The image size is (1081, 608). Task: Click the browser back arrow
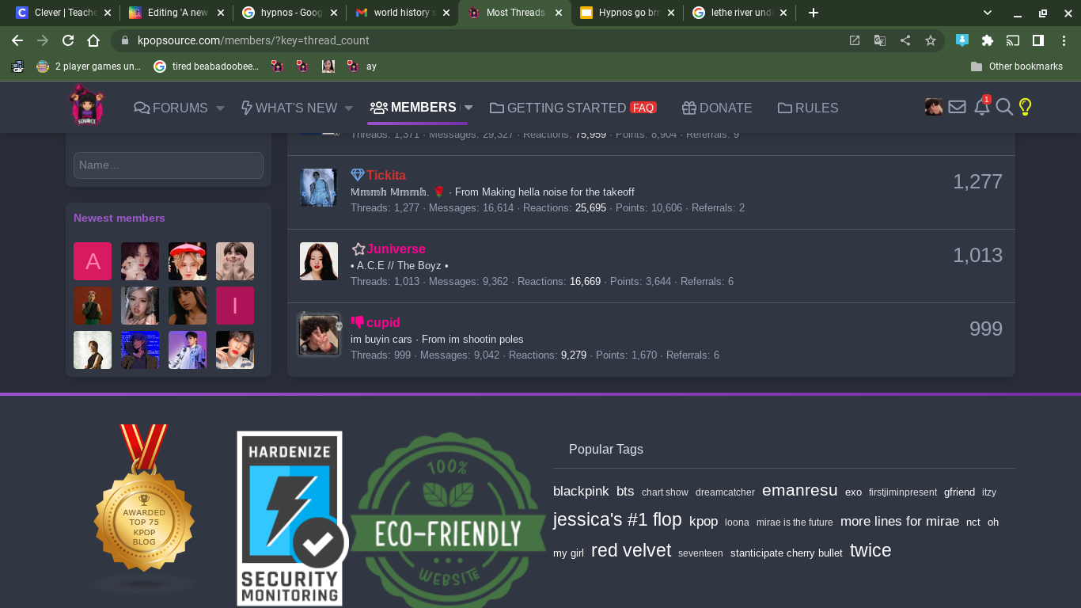[x=17, y=40]
